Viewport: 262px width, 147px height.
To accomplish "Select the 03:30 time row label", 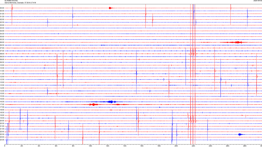I will pyautogui.click(x=2, y=28).
